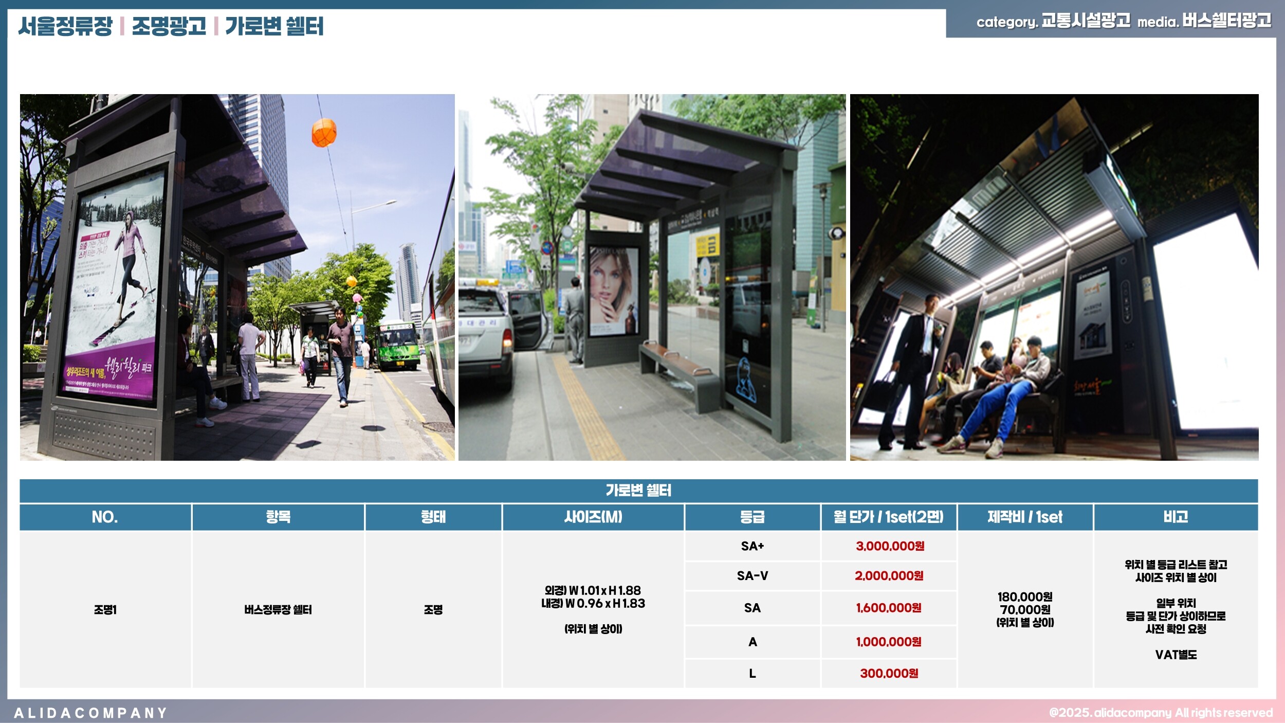Select the 가로변 쉘터 table banner
The image size is (1285, 723).
(x=638, y=490)
